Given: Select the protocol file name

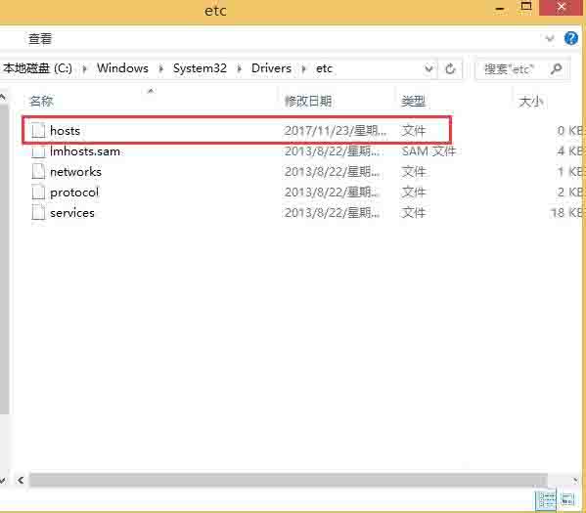Looking at the screenshot, I should click(x=74, y=192).
